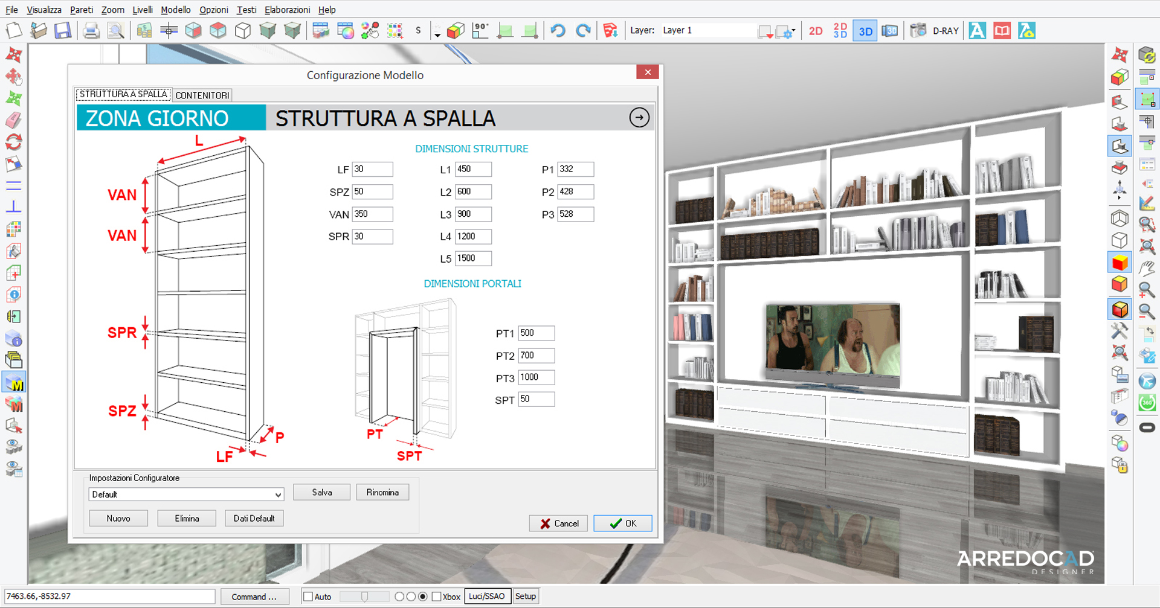Screen dimensions: 1160x608
Task: Confirm the dialog with OK button
Action: pos(623,523)
